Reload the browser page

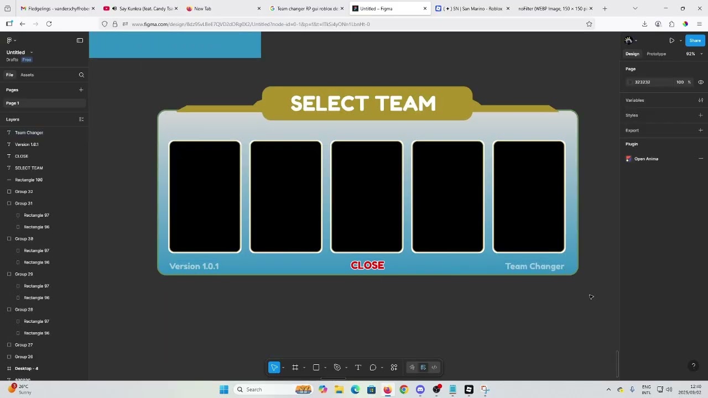click(x=49, y=24)
